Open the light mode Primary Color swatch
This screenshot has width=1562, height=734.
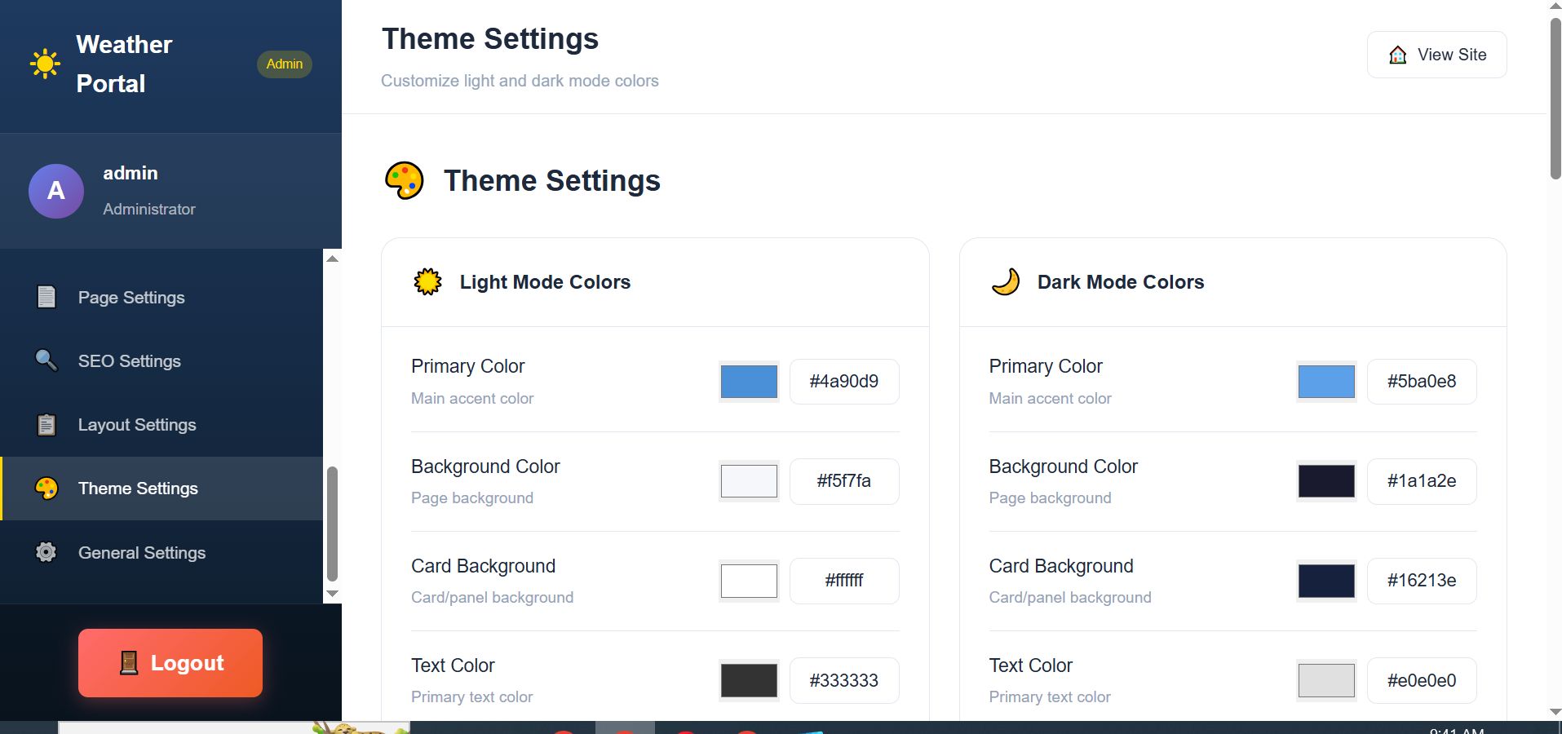[x=749, y=382]
